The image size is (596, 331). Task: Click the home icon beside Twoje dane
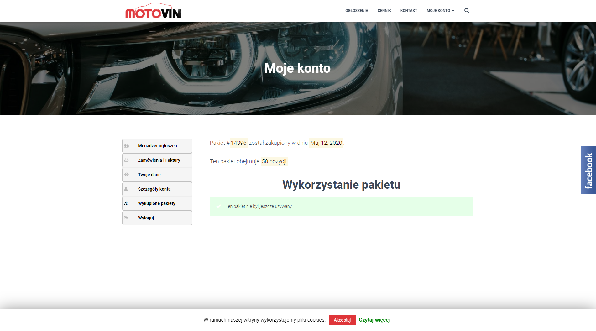pyautogui.click(x=127, y=174)
